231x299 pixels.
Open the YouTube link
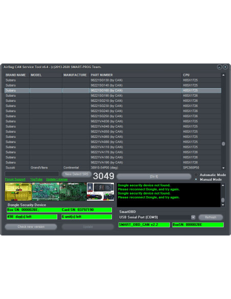(x=36, y=179)
